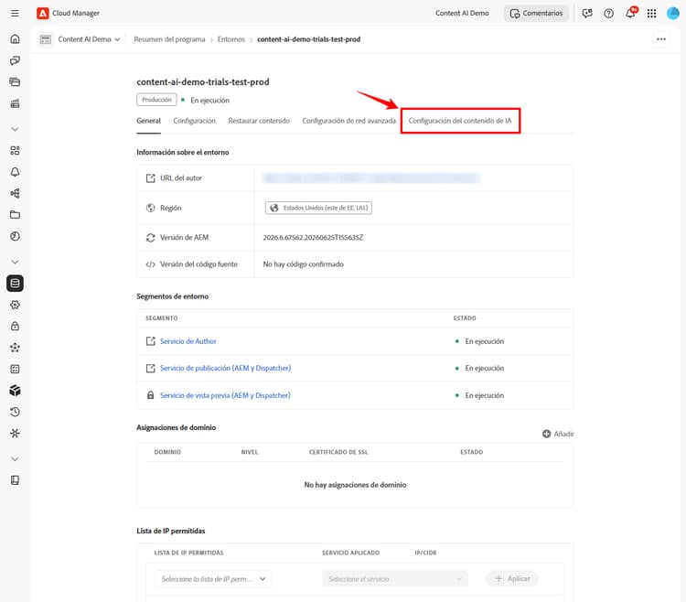This screenshot has width=686, height=602.
Task: Open the gear icon in the sidebar
Action: 15,305
